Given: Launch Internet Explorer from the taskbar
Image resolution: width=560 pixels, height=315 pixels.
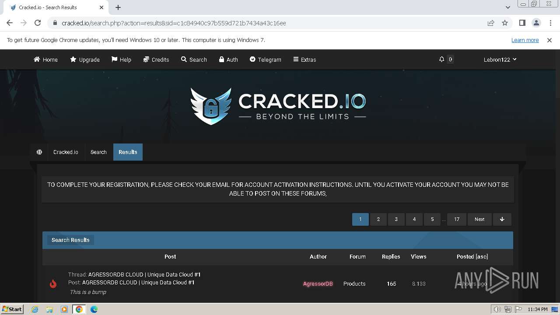Looking at the screenshot, I should click(35, 309).
